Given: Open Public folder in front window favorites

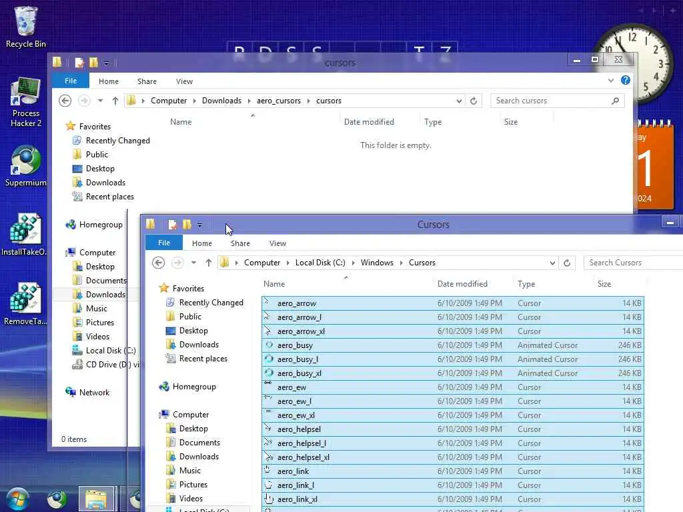Looking at the screenshot, I should click(190, 316).
